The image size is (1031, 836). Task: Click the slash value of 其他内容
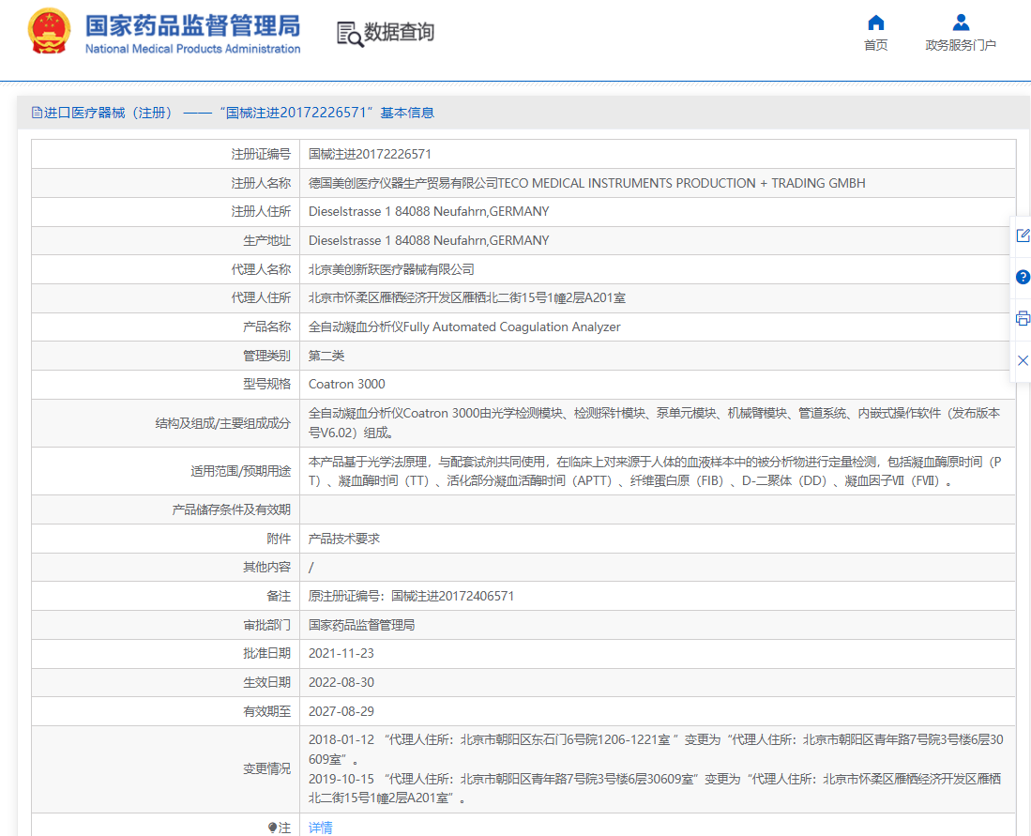(311, 567)
